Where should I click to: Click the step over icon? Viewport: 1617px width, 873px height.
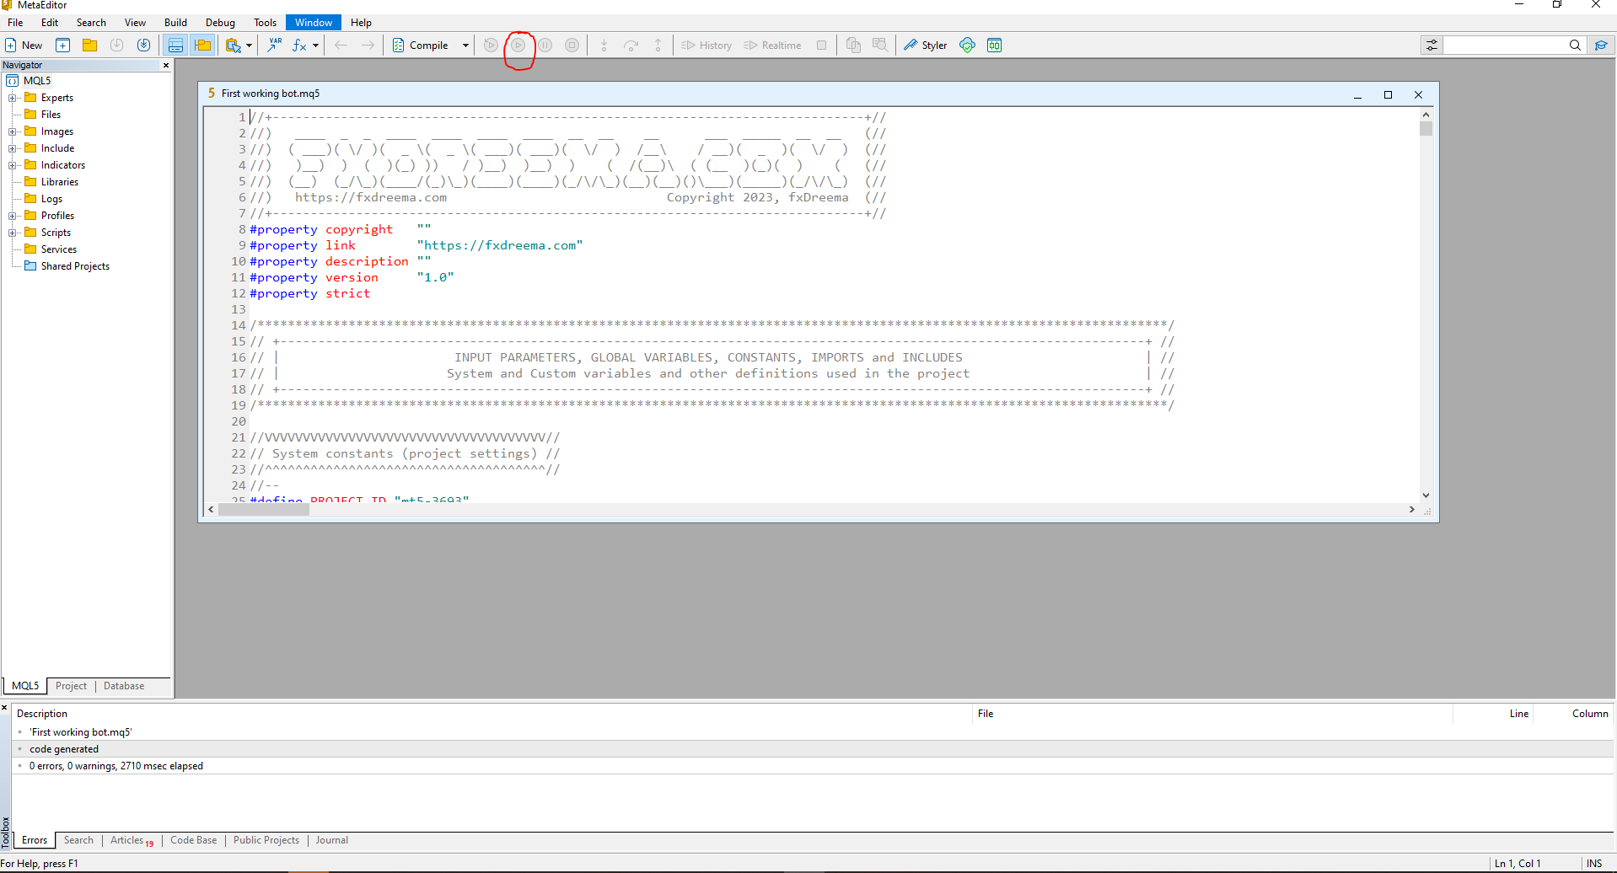631,46
